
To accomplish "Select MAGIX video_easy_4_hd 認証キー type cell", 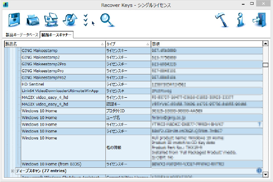I will coord(128,104).
